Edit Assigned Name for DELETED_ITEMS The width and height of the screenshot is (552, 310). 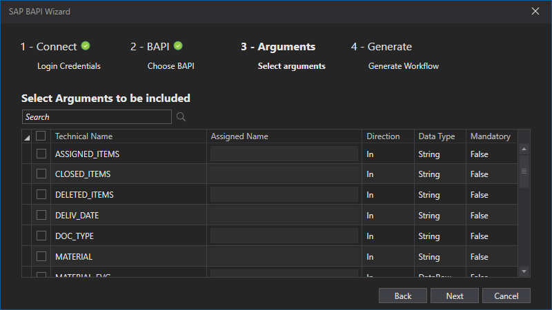point(284,194)
